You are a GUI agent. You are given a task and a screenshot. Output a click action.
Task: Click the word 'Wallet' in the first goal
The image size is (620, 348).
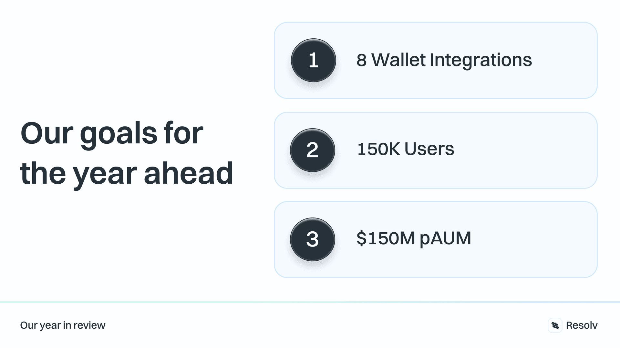[398, 60]
